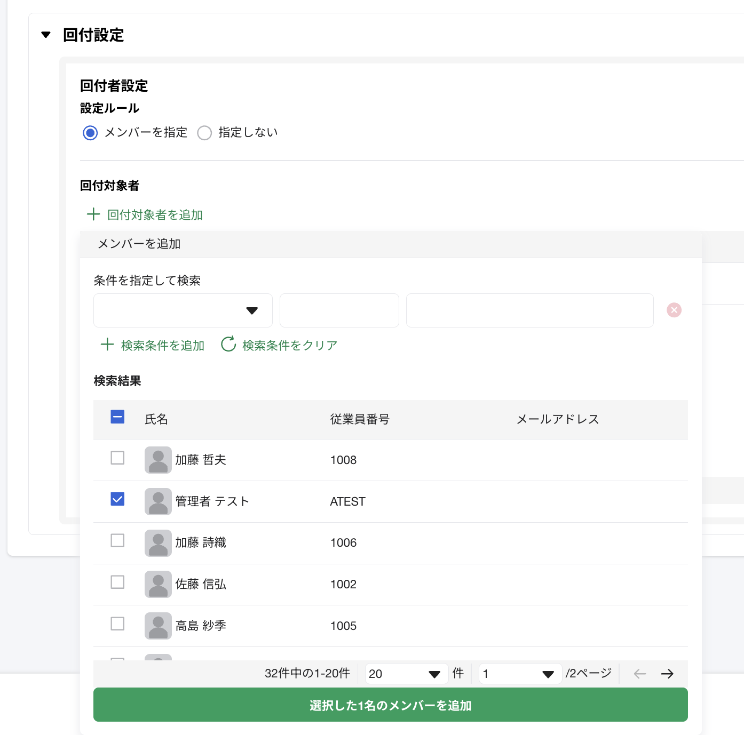The image size is (744, 735).
Task: Check the box for 加藤 哲夫
Action: tap(117, 458)
